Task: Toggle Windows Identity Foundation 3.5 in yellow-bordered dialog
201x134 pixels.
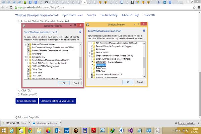Action: (x=92, y=74)
